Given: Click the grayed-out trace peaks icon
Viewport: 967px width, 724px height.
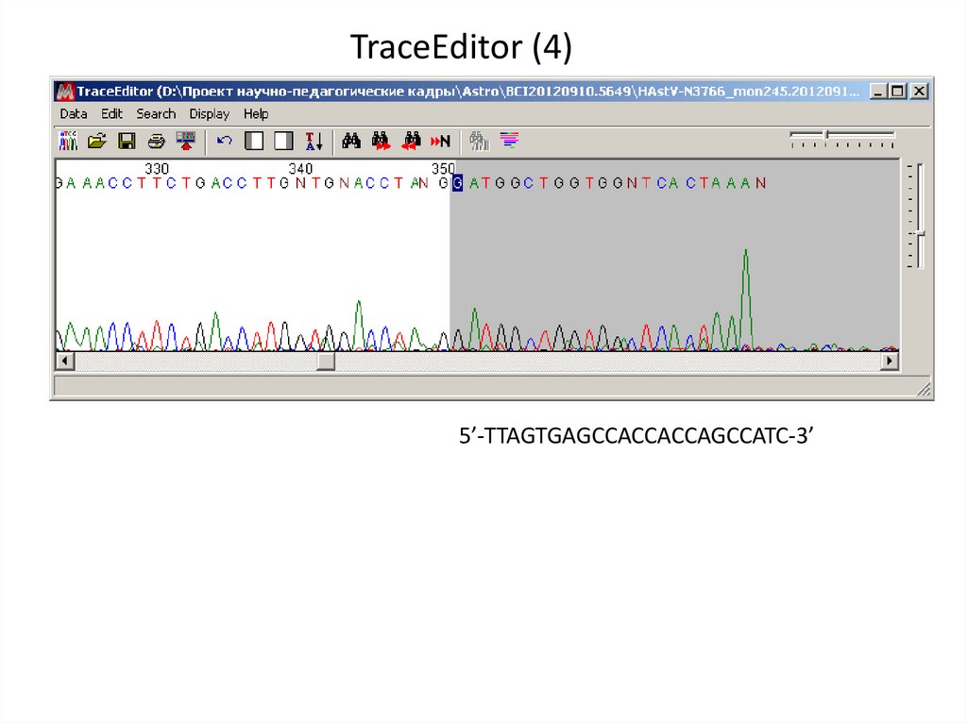Looking at the screenshot, I should pos(479,142).
